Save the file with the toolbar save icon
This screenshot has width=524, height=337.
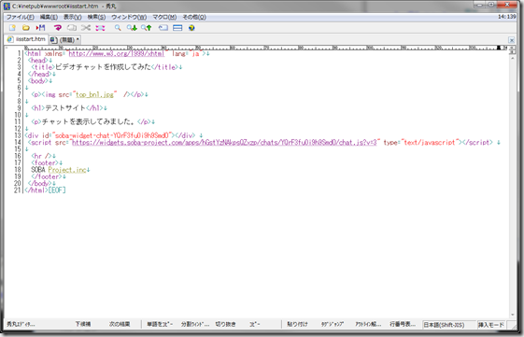click(41, 28)
